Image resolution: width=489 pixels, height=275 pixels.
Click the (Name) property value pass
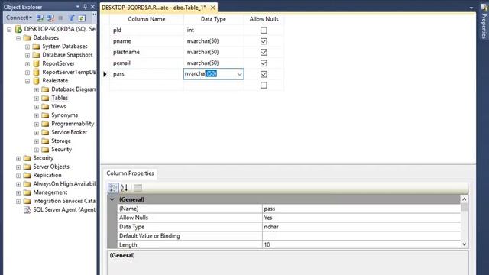pyautogui.click(x=361, y=209)
